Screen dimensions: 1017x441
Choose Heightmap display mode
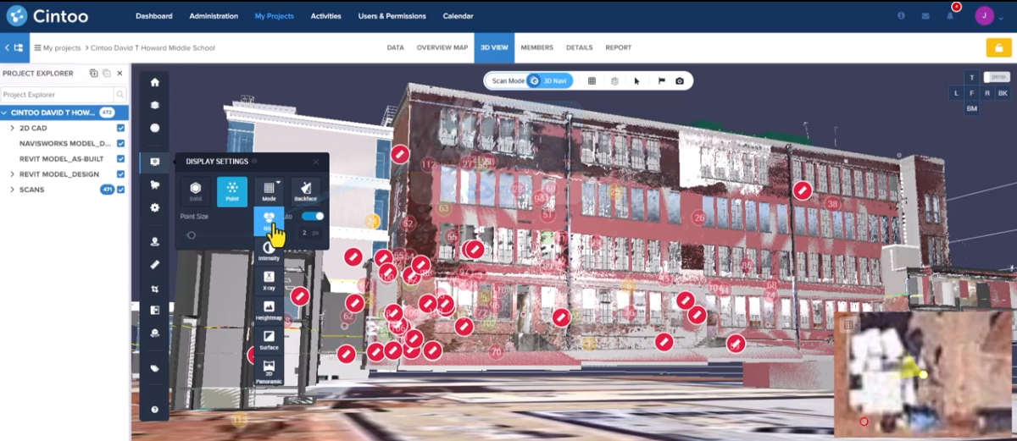tap(269, 310)
